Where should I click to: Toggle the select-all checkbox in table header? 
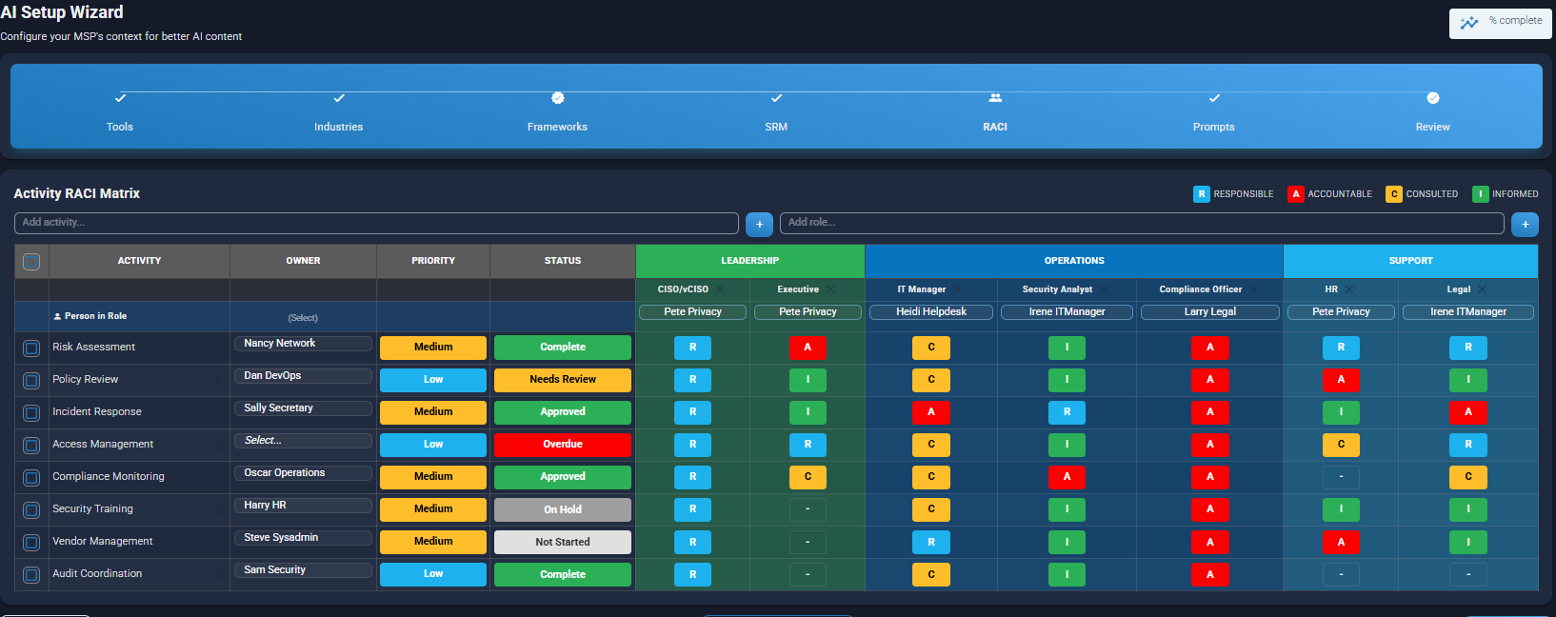[x=31, y=262]
